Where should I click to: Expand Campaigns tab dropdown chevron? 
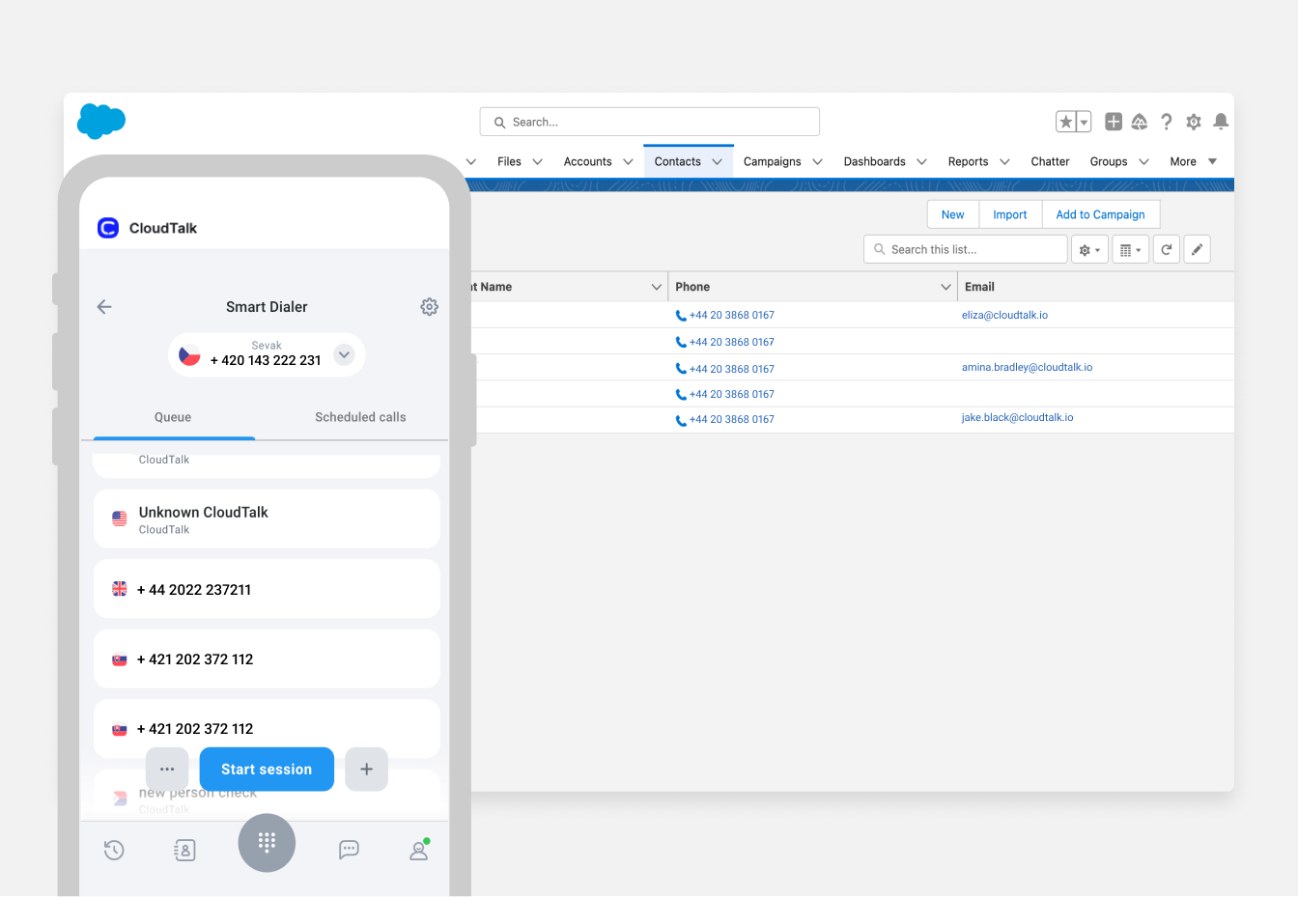[x=817, y=162]
